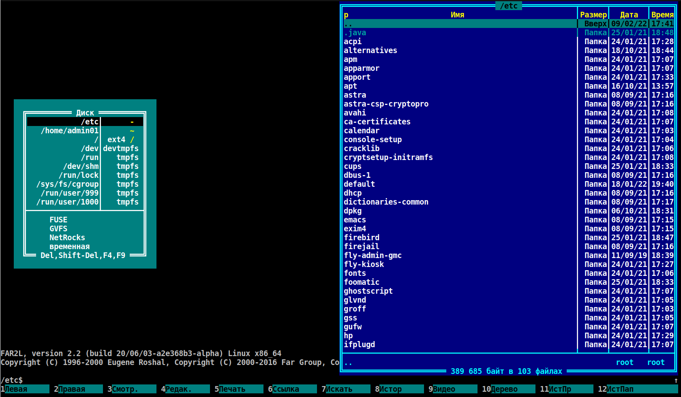Click the sort mode letter 'p' indicator
Viewport: 681px width, 397px height.
(x=346, y=15)
